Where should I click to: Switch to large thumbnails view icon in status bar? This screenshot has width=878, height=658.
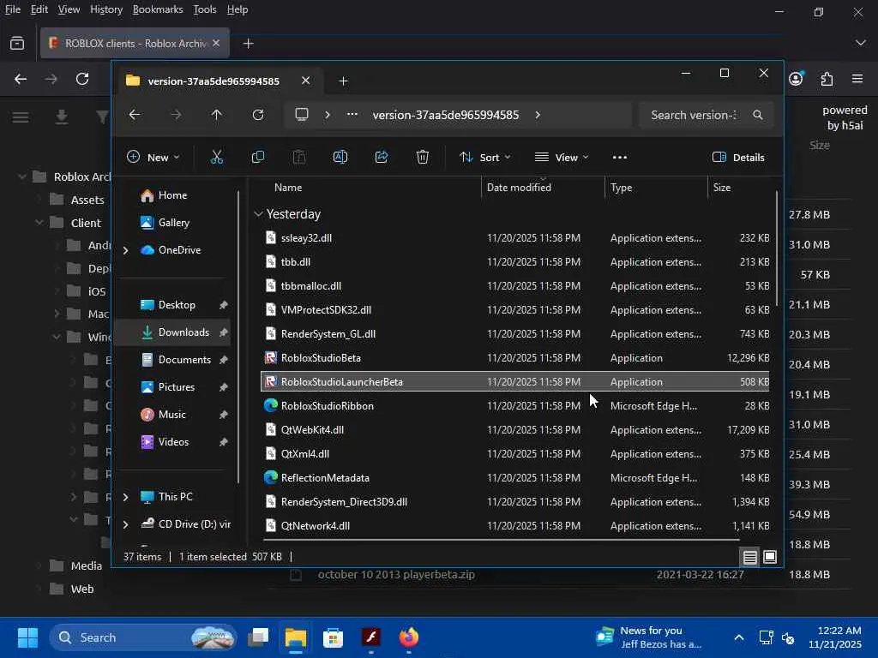click(x=770, y=557)
